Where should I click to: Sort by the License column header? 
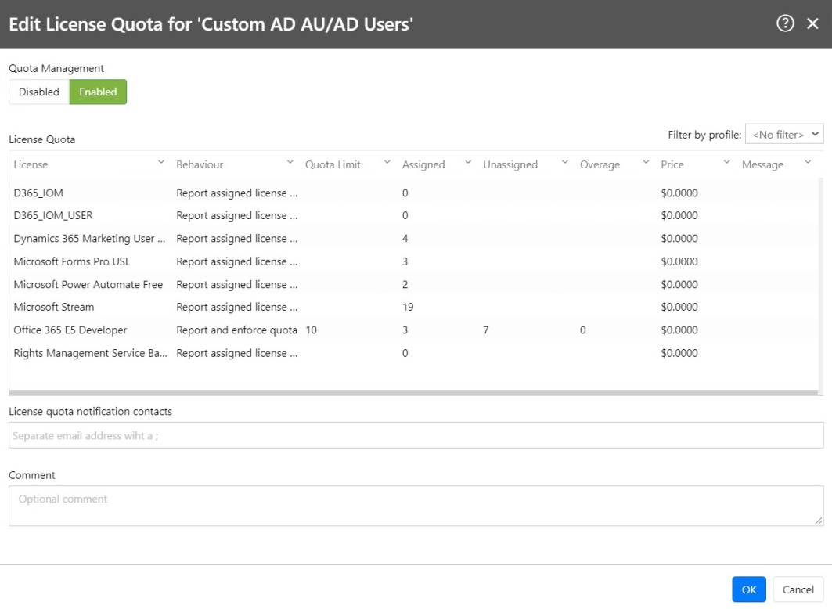tap(31, 164)
